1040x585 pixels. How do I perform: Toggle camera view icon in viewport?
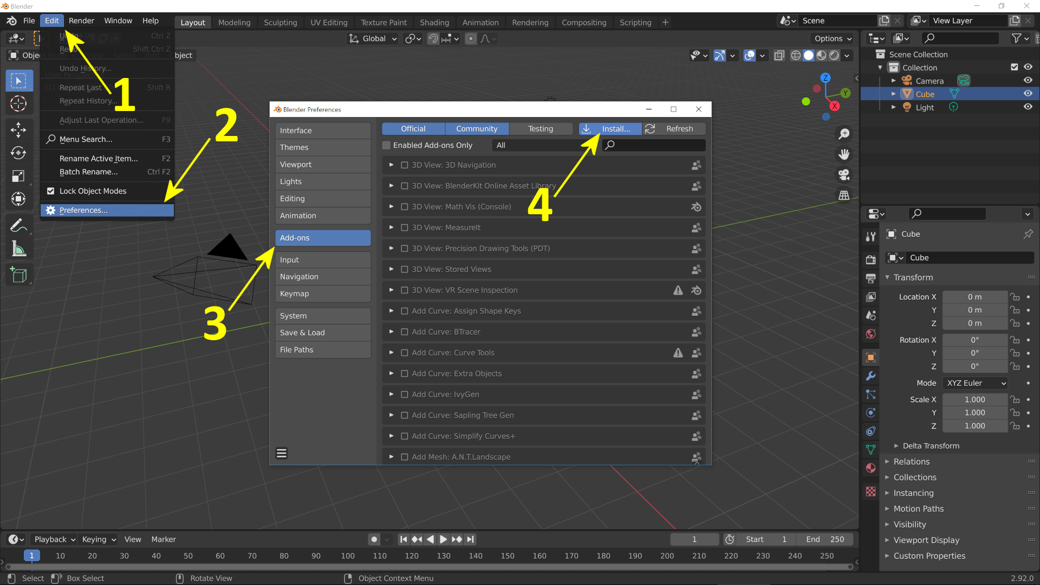(x=844, y=175)
